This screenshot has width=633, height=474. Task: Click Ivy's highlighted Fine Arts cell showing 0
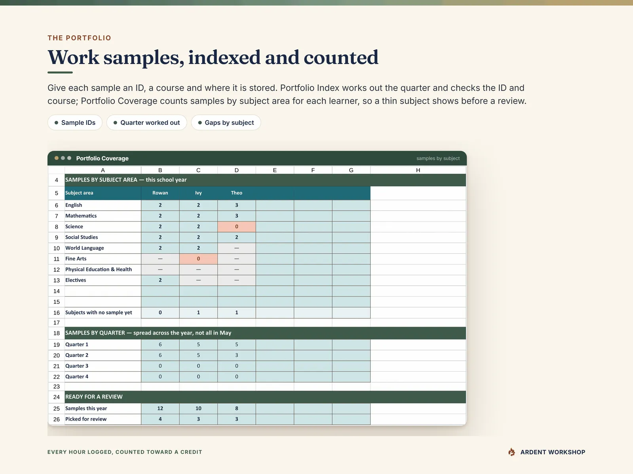[x=199, y=259]
